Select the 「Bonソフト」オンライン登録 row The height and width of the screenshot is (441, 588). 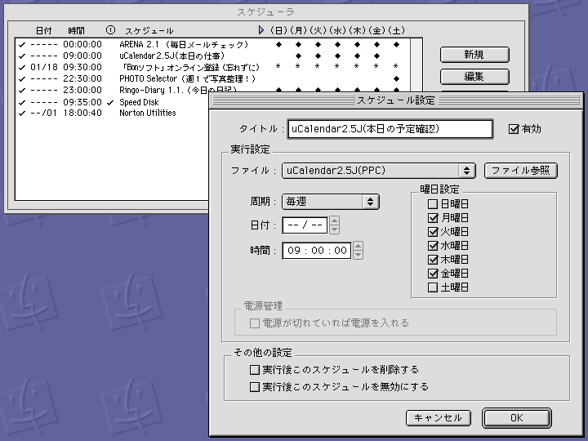point(212,67)
